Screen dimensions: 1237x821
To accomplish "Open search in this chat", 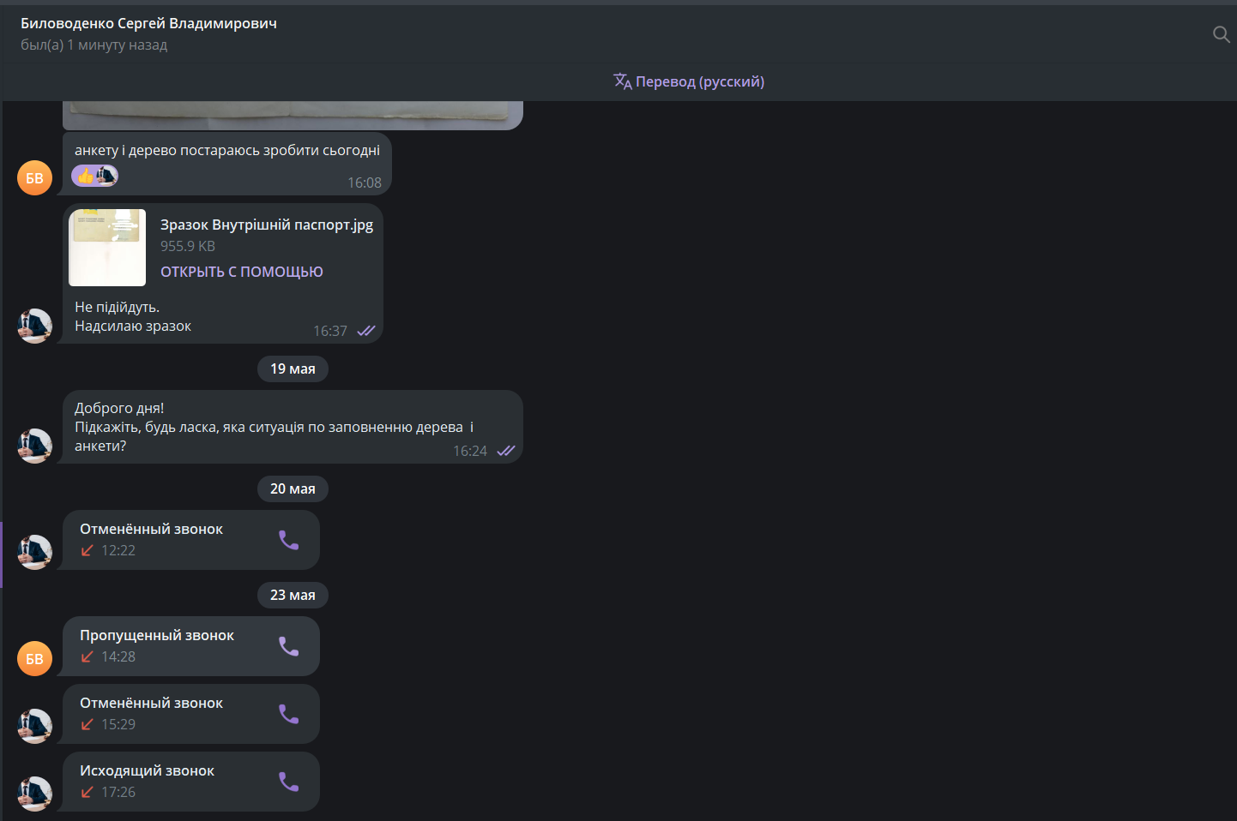I will 1221,34.
